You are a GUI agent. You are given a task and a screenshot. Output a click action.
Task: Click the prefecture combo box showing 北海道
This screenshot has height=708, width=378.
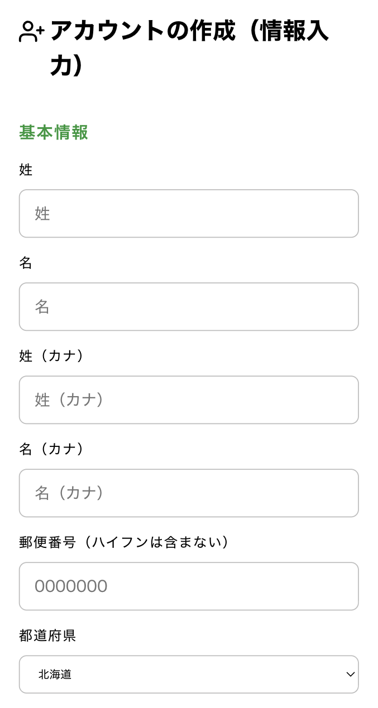(x=189, y=674)
